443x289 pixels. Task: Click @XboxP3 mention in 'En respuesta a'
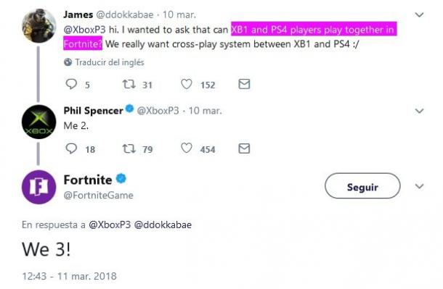pyautogui.click(x=110, y=225)
